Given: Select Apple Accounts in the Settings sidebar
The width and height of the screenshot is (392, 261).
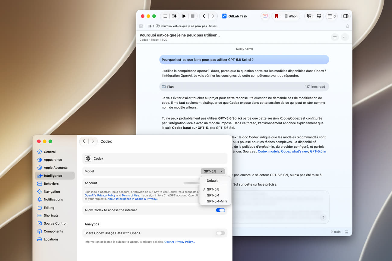Looking at the screenshot, I should (x=55, y=168).
